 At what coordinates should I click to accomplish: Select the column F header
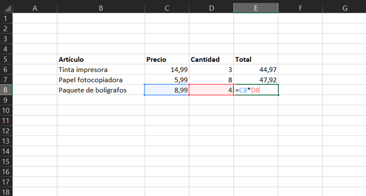[x=300, y=7]
